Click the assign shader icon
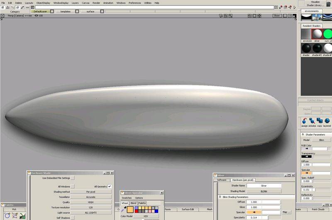The height and width of the screenshot is (220, 332). point(305,121)
